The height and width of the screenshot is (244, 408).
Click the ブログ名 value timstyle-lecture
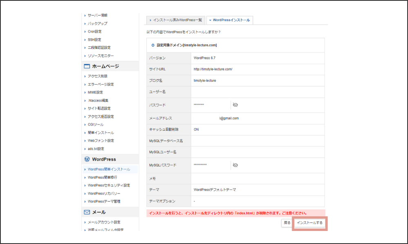[205, 81]
